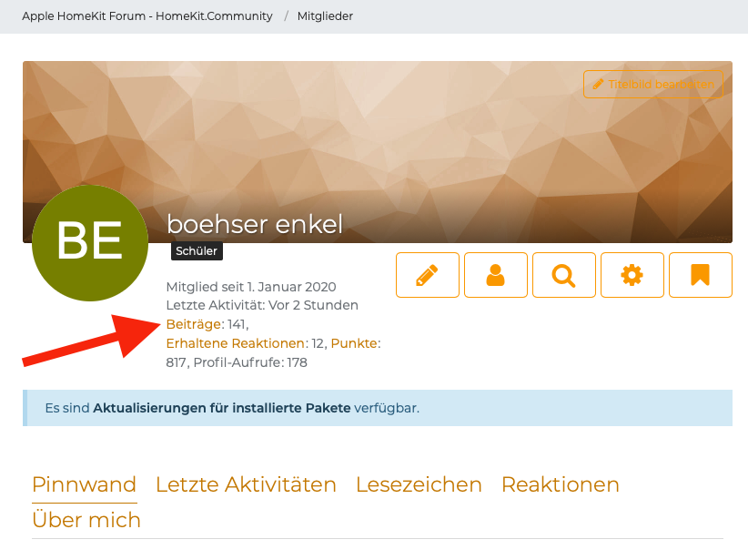Click the magnifying glass search icon
Image resolution: width=748 pixels, height=560 pixels.
pos(564,275)
